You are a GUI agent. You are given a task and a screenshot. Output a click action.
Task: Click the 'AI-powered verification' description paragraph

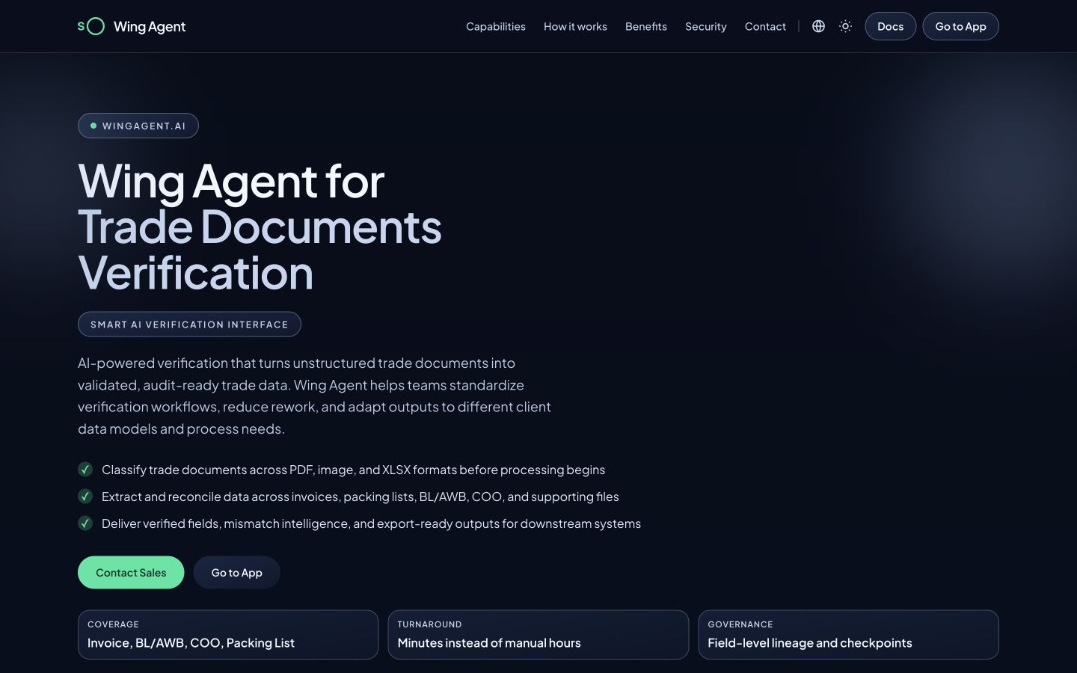click(x=314, y=396)
